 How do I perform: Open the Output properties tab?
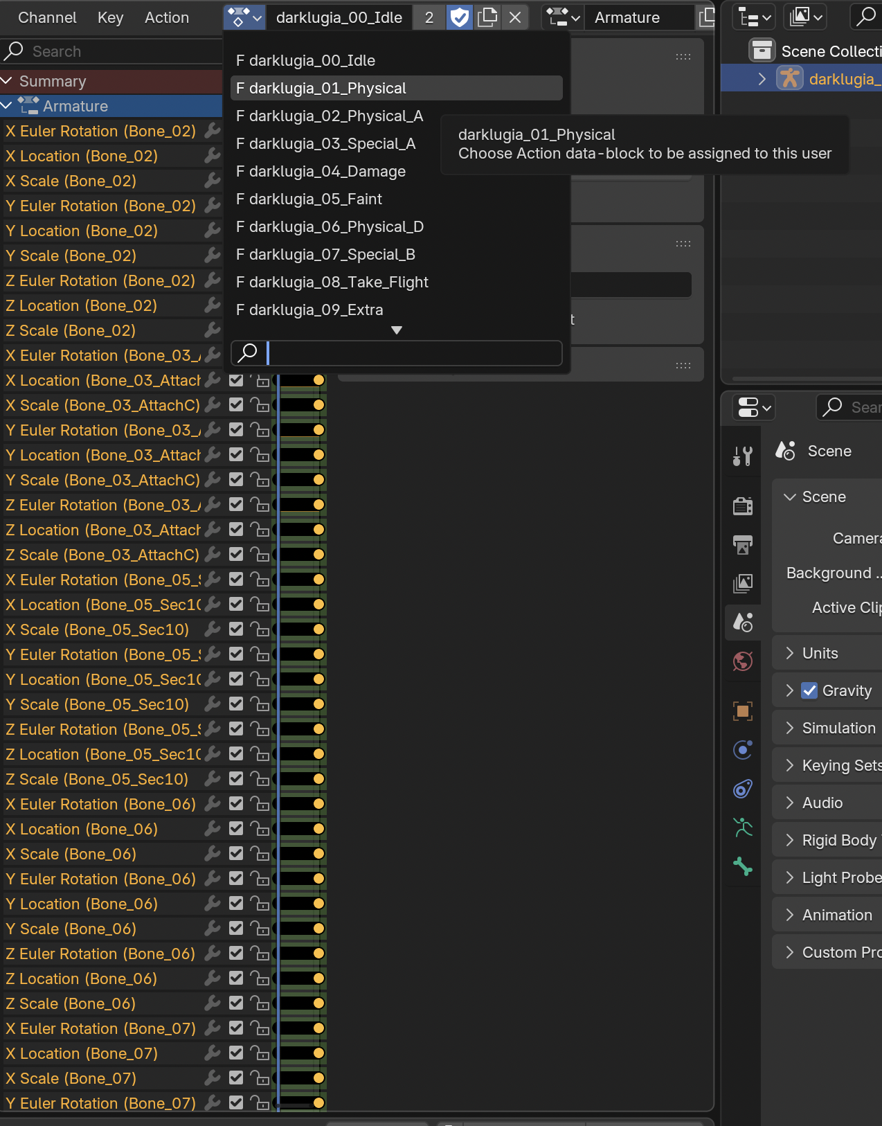pos(743,545)
